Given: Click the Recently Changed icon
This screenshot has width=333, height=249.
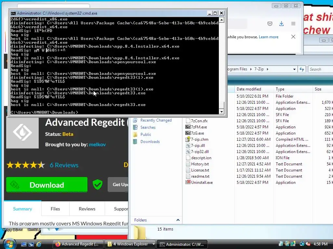Looking at the screenshot, I should tap(135, 120).
